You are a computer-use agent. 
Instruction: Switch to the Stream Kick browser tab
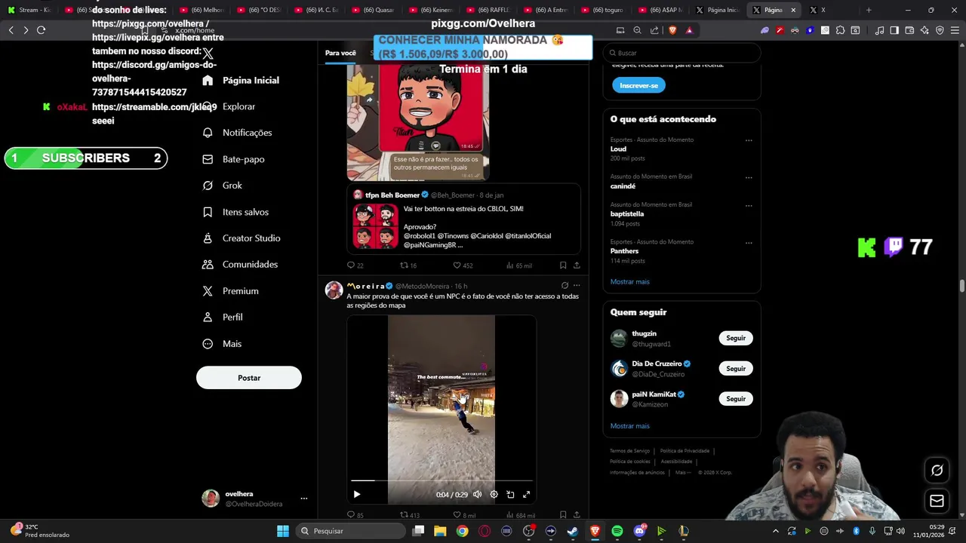pyautogui.click(x=28, y=10)
